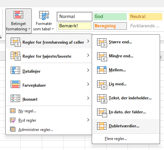Open Administrer regler... menu entry
Screen dimensions: 164x150
49,130
